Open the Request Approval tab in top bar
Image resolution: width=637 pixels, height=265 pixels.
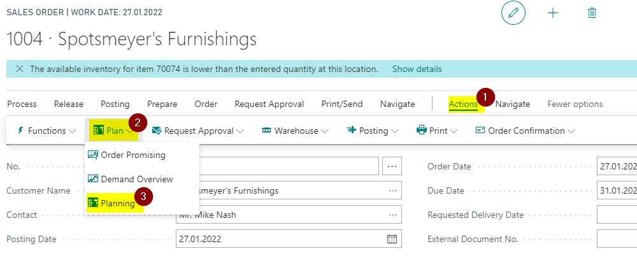(x=269, y=104)
